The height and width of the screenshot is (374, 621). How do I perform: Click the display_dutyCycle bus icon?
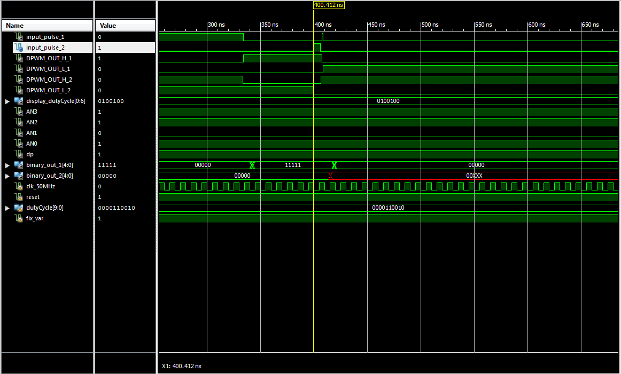19,101
